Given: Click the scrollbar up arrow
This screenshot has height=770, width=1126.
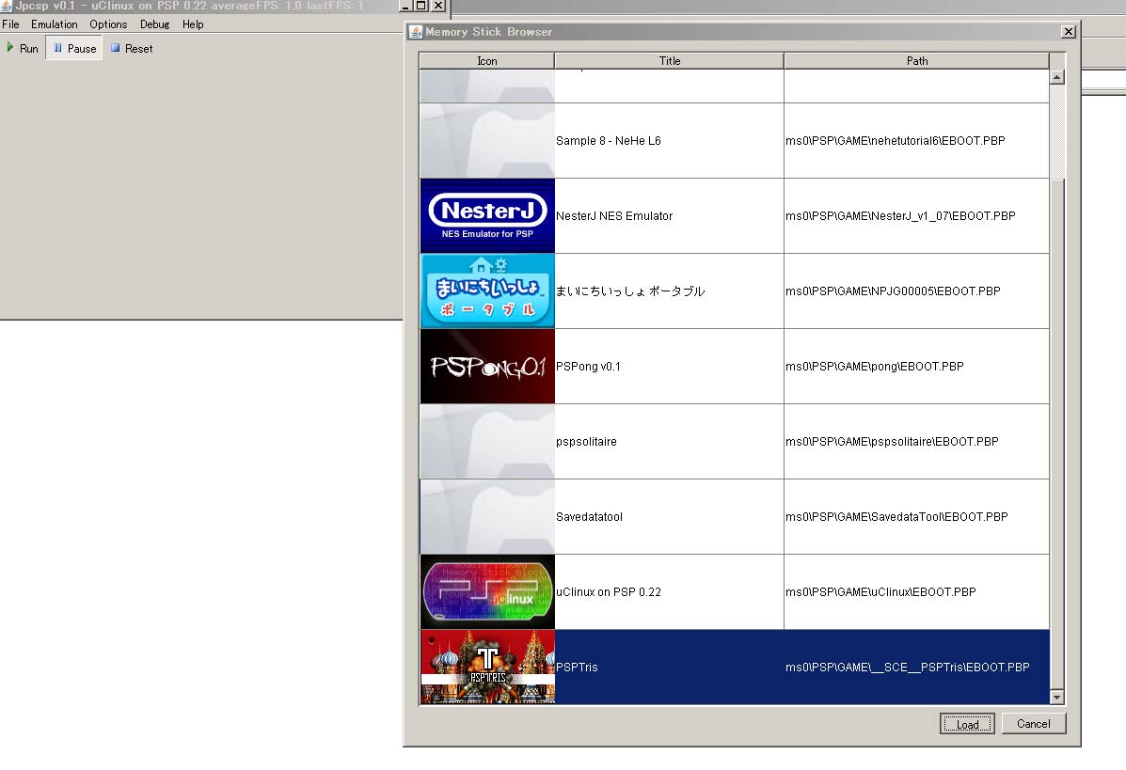Looking at the screenshot, I should point(1056,77).
